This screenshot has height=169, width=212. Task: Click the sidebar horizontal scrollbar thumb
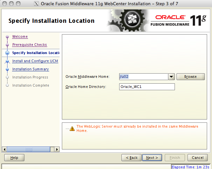click(x=28, y=149)
